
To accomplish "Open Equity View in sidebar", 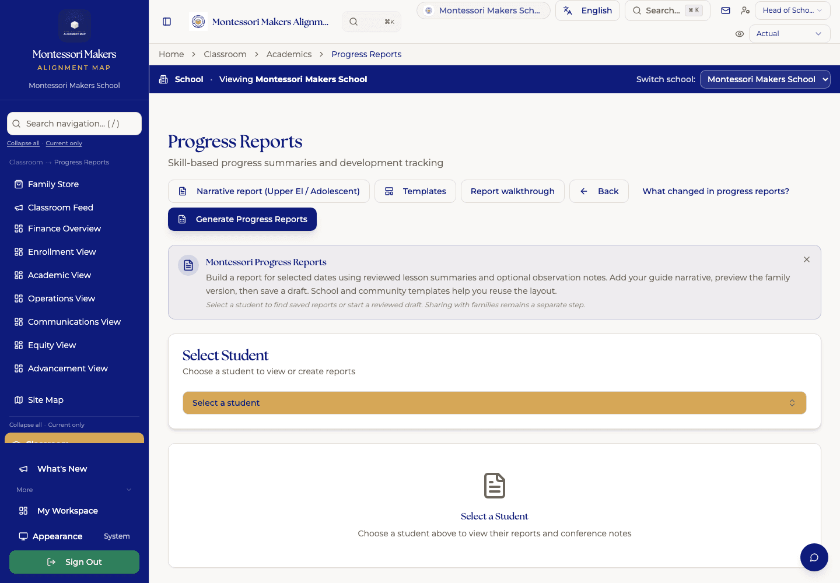I will (52, 345).
